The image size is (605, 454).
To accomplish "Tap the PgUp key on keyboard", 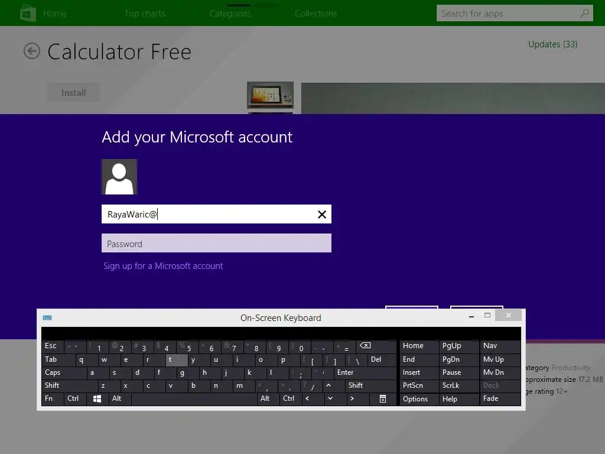I will pyautogui.click(x=459, y=346).
